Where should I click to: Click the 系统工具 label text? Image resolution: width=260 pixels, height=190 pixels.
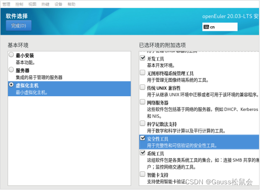tap(156, 154)
